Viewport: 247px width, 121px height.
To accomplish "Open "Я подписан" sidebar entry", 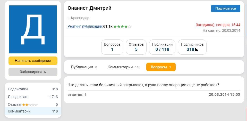I will [x=18, y=97].
